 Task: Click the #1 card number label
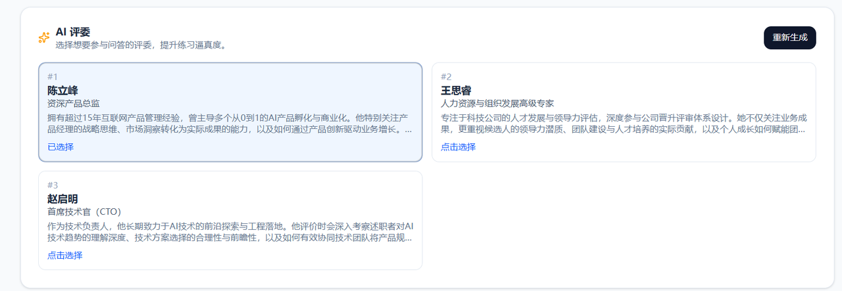pyautogui.click(x=53, y=77)
